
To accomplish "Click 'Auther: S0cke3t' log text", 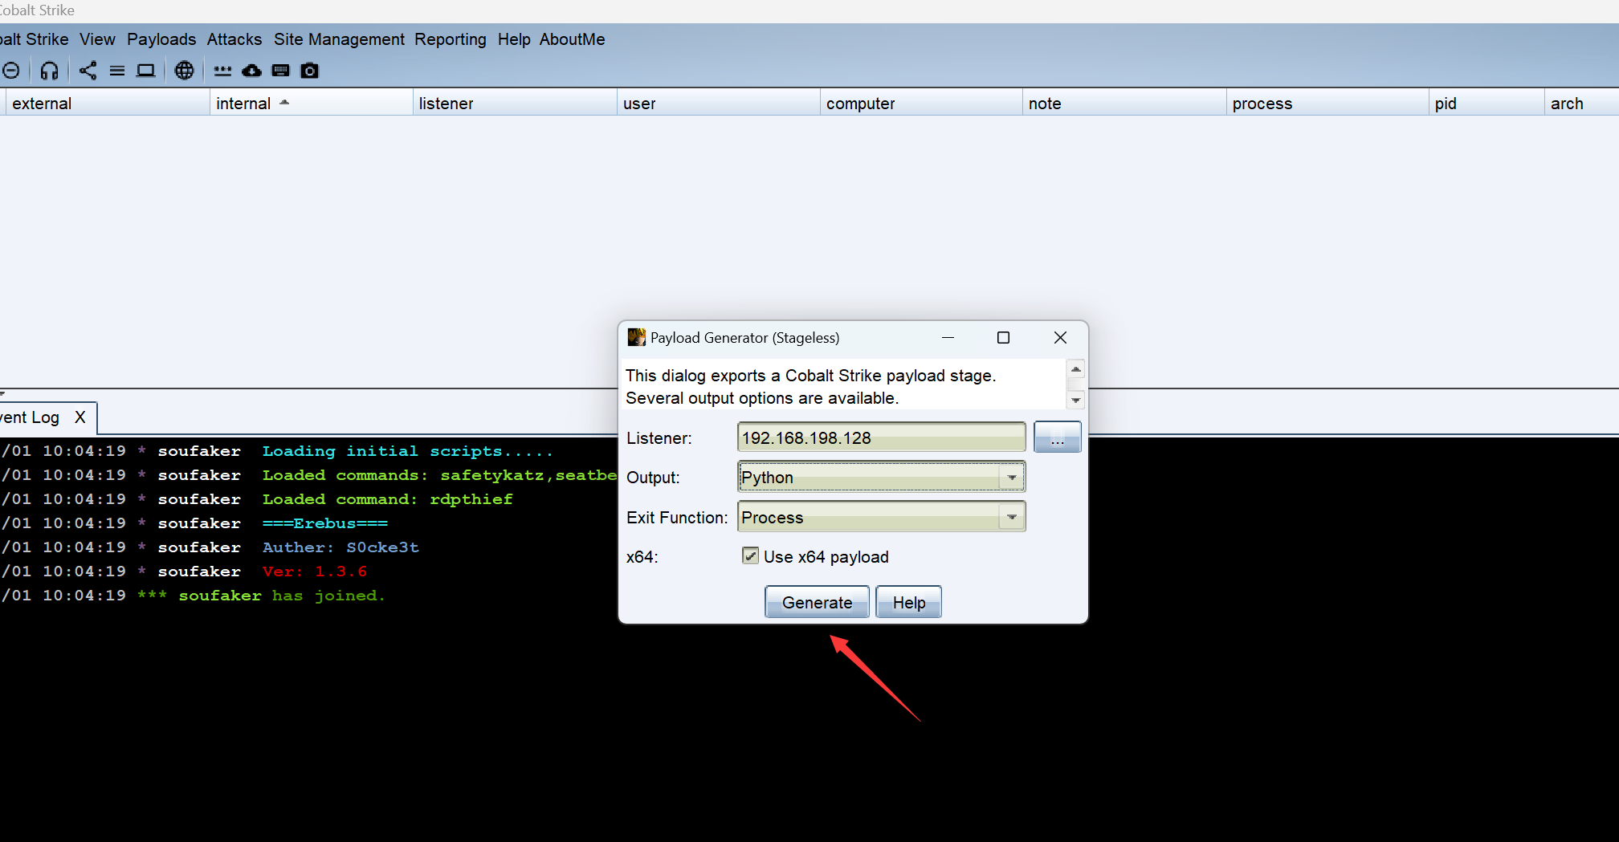I will [x=341, y=547].
